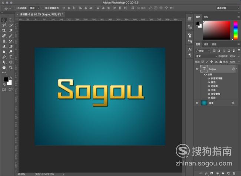Select the Elliptical Marquee tool

point(10,20)
